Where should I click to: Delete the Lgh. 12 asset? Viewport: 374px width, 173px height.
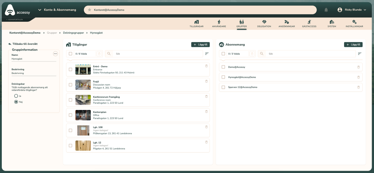[x=206, y=142]
